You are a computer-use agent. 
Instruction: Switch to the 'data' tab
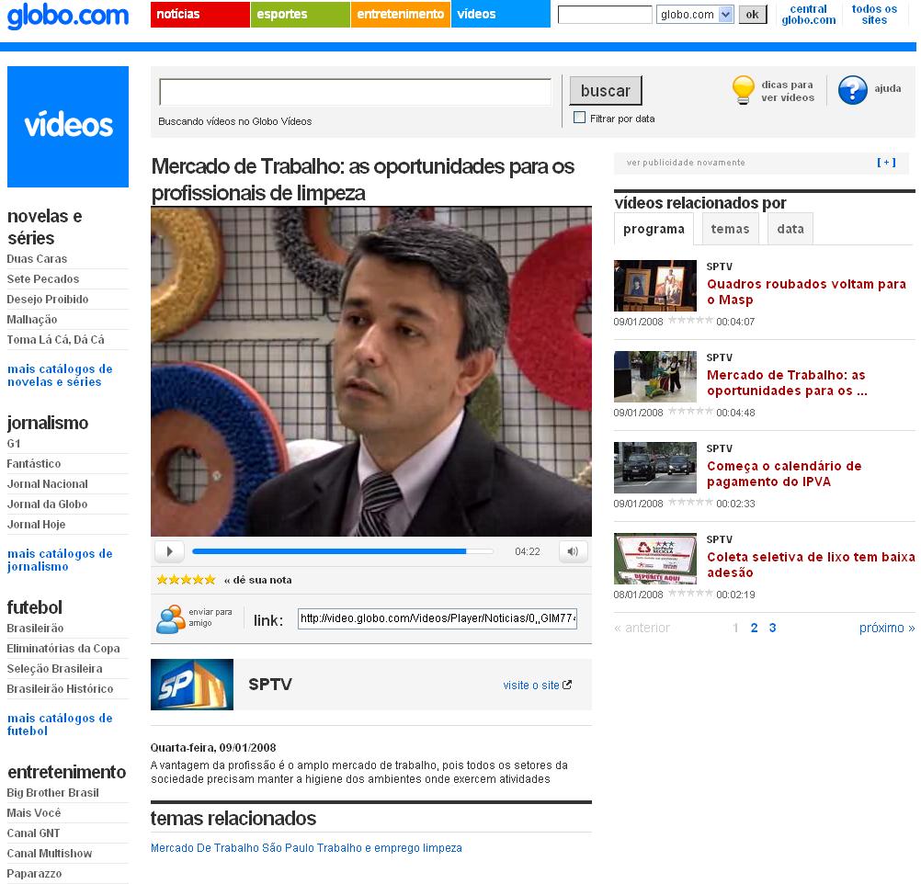pos(790,229)
